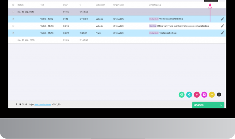Open the yellow more options button
This screenshot has width=235, height=139.
point(212,94)
